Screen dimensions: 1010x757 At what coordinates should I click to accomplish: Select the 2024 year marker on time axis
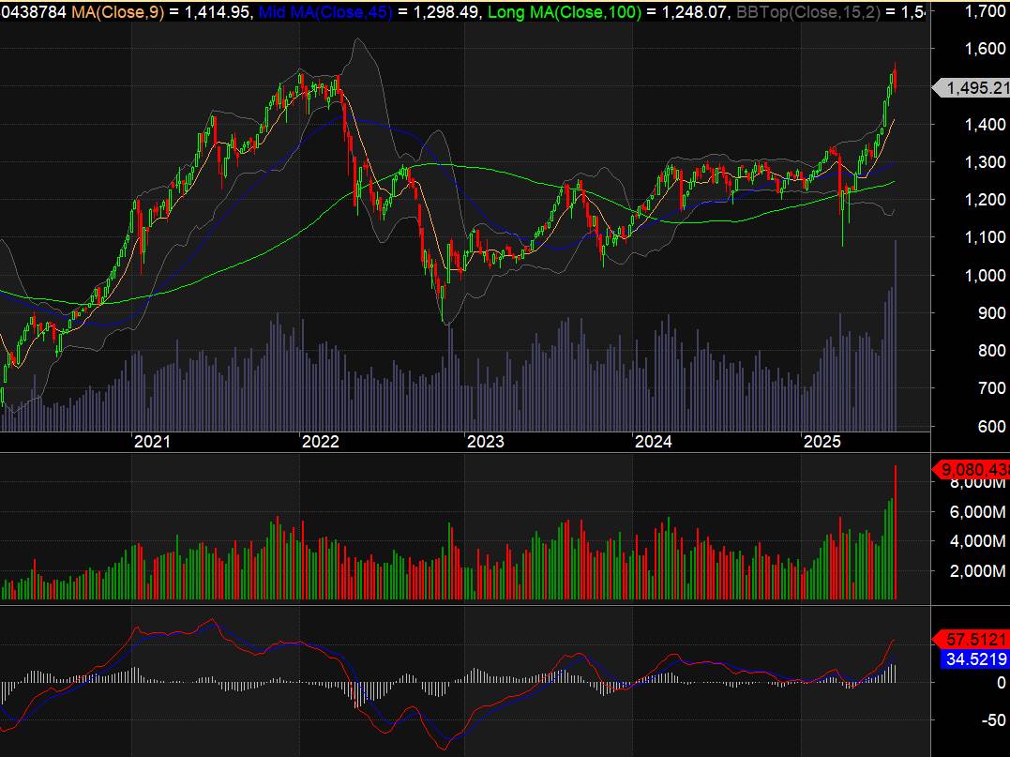[653, 442]
